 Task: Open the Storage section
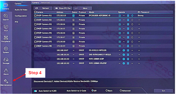(x=6, y=61)
